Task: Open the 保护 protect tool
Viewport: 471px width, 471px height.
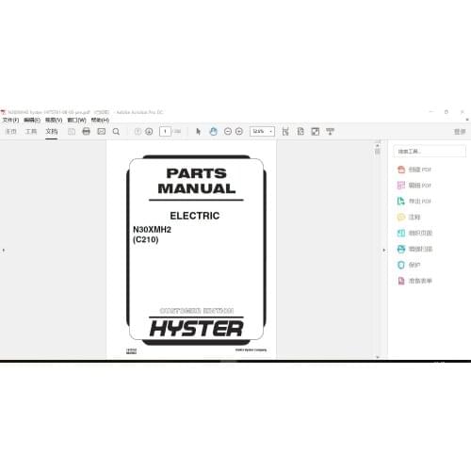Action: tap(409, 265)
